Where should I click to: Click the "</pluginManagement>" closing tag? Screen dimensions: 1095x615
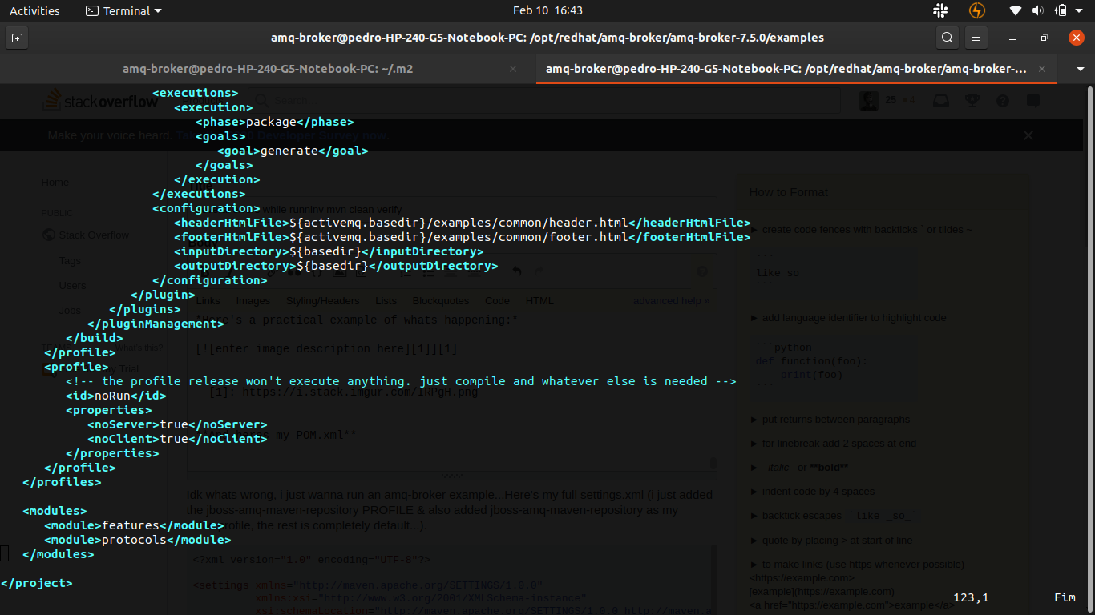coord(156,324)
